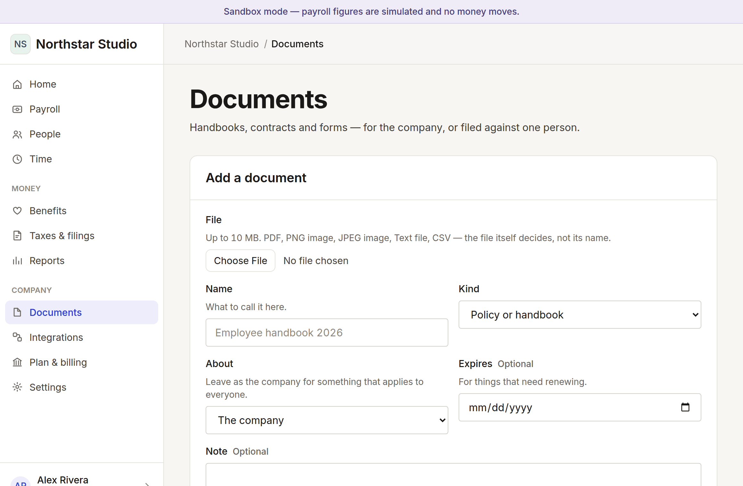Click the 'No file chosen' text
The width and height of the screenshot is (743, 486).
tap(316, 261)
